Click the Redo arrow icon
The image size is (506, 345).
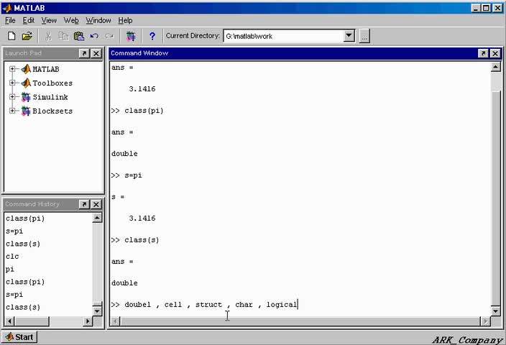(x=109, y=36)
